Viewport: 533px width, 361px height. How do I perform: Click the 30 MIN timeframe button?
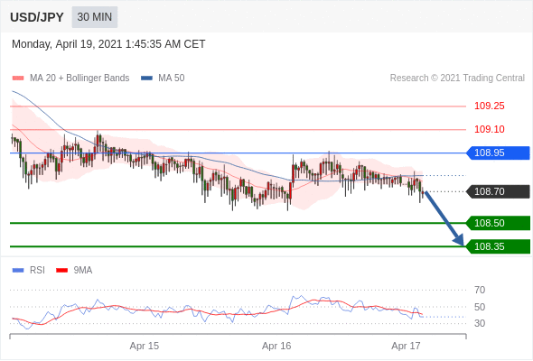95,17
